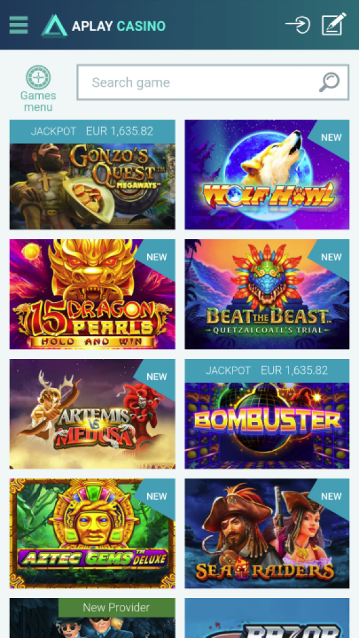This screenshot has width=359, height=638.
Task: Open Aztec Gems Deluxe slot
Action: [x=92, y=533]
